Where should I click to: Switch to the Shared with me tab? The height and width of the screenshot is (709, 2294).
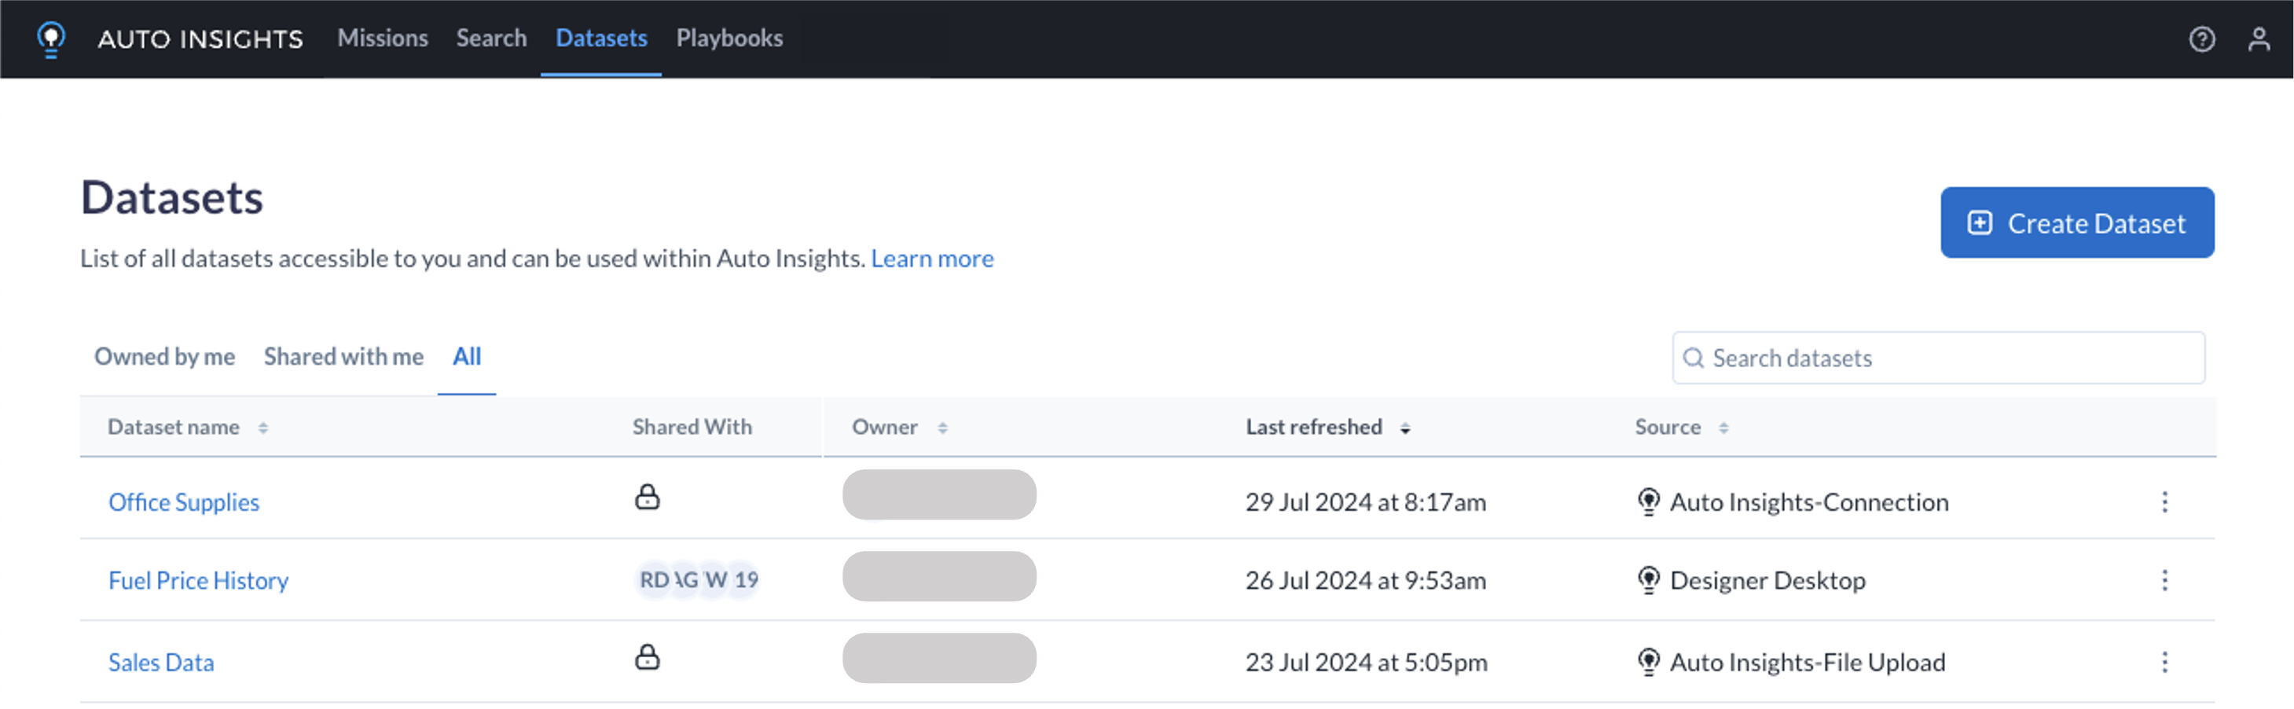coord(343,356)
